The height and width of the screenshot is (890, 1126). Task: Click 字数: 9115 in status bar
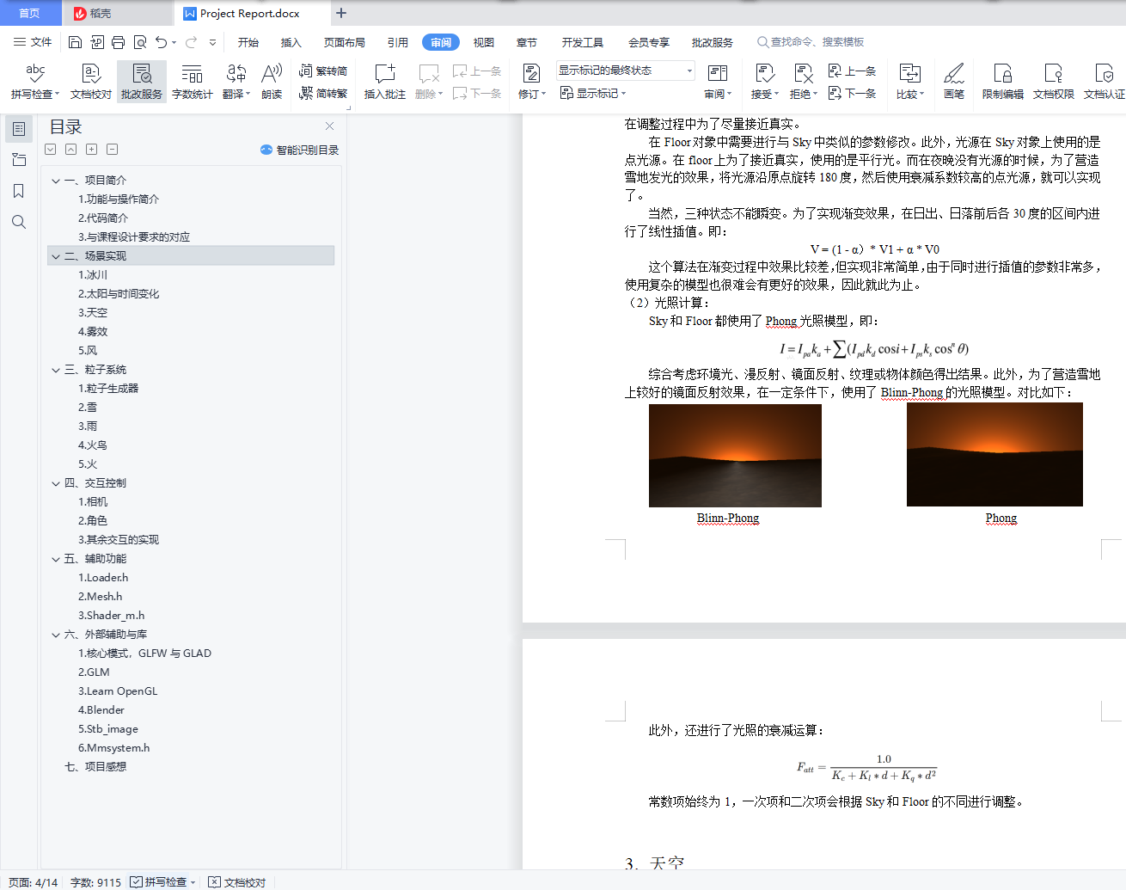click(x=95, y=882)
